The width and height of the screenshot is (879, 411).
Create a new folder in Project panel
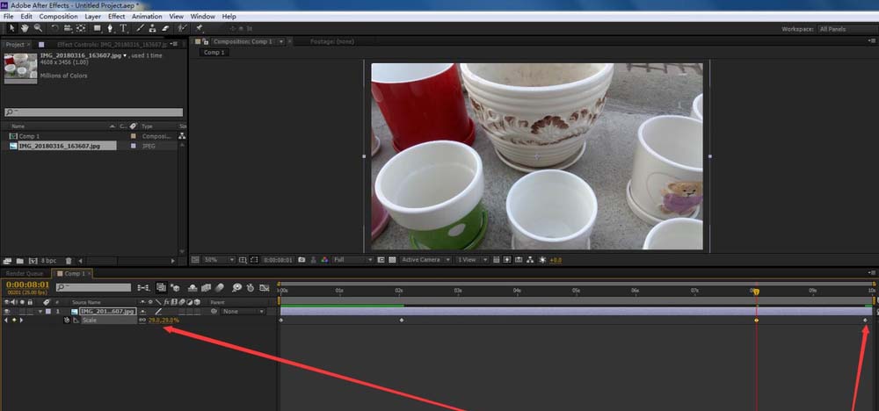[x=20, y=261]
